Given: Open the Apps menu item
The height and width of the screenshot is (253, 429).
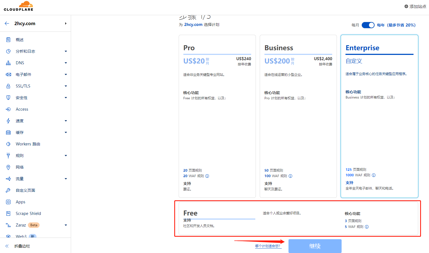Looking at the screenshot, I should pos(35,202).
